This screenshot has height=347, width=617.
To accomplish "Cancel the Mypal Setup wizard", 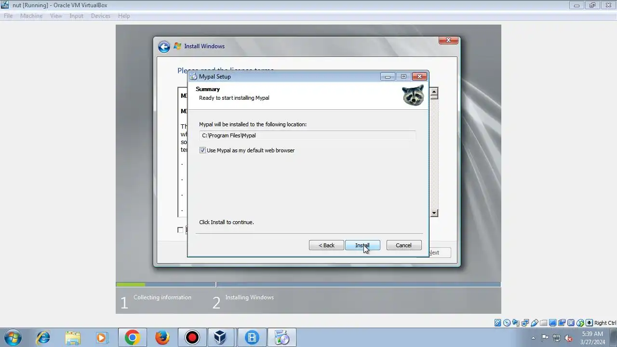I will click(404, 245).
